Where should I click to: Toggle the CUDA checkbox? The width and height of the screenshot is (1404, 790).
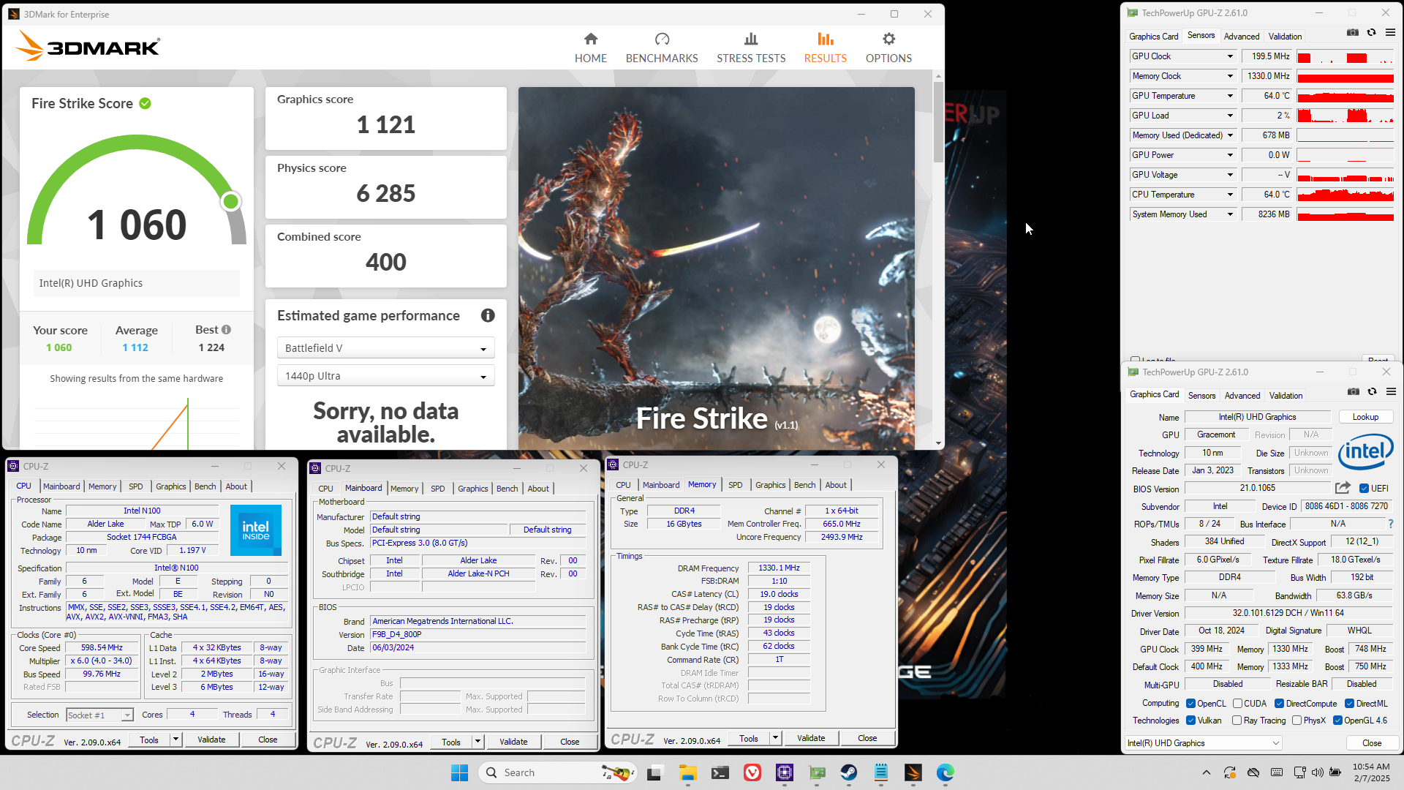pos(1237,704)
